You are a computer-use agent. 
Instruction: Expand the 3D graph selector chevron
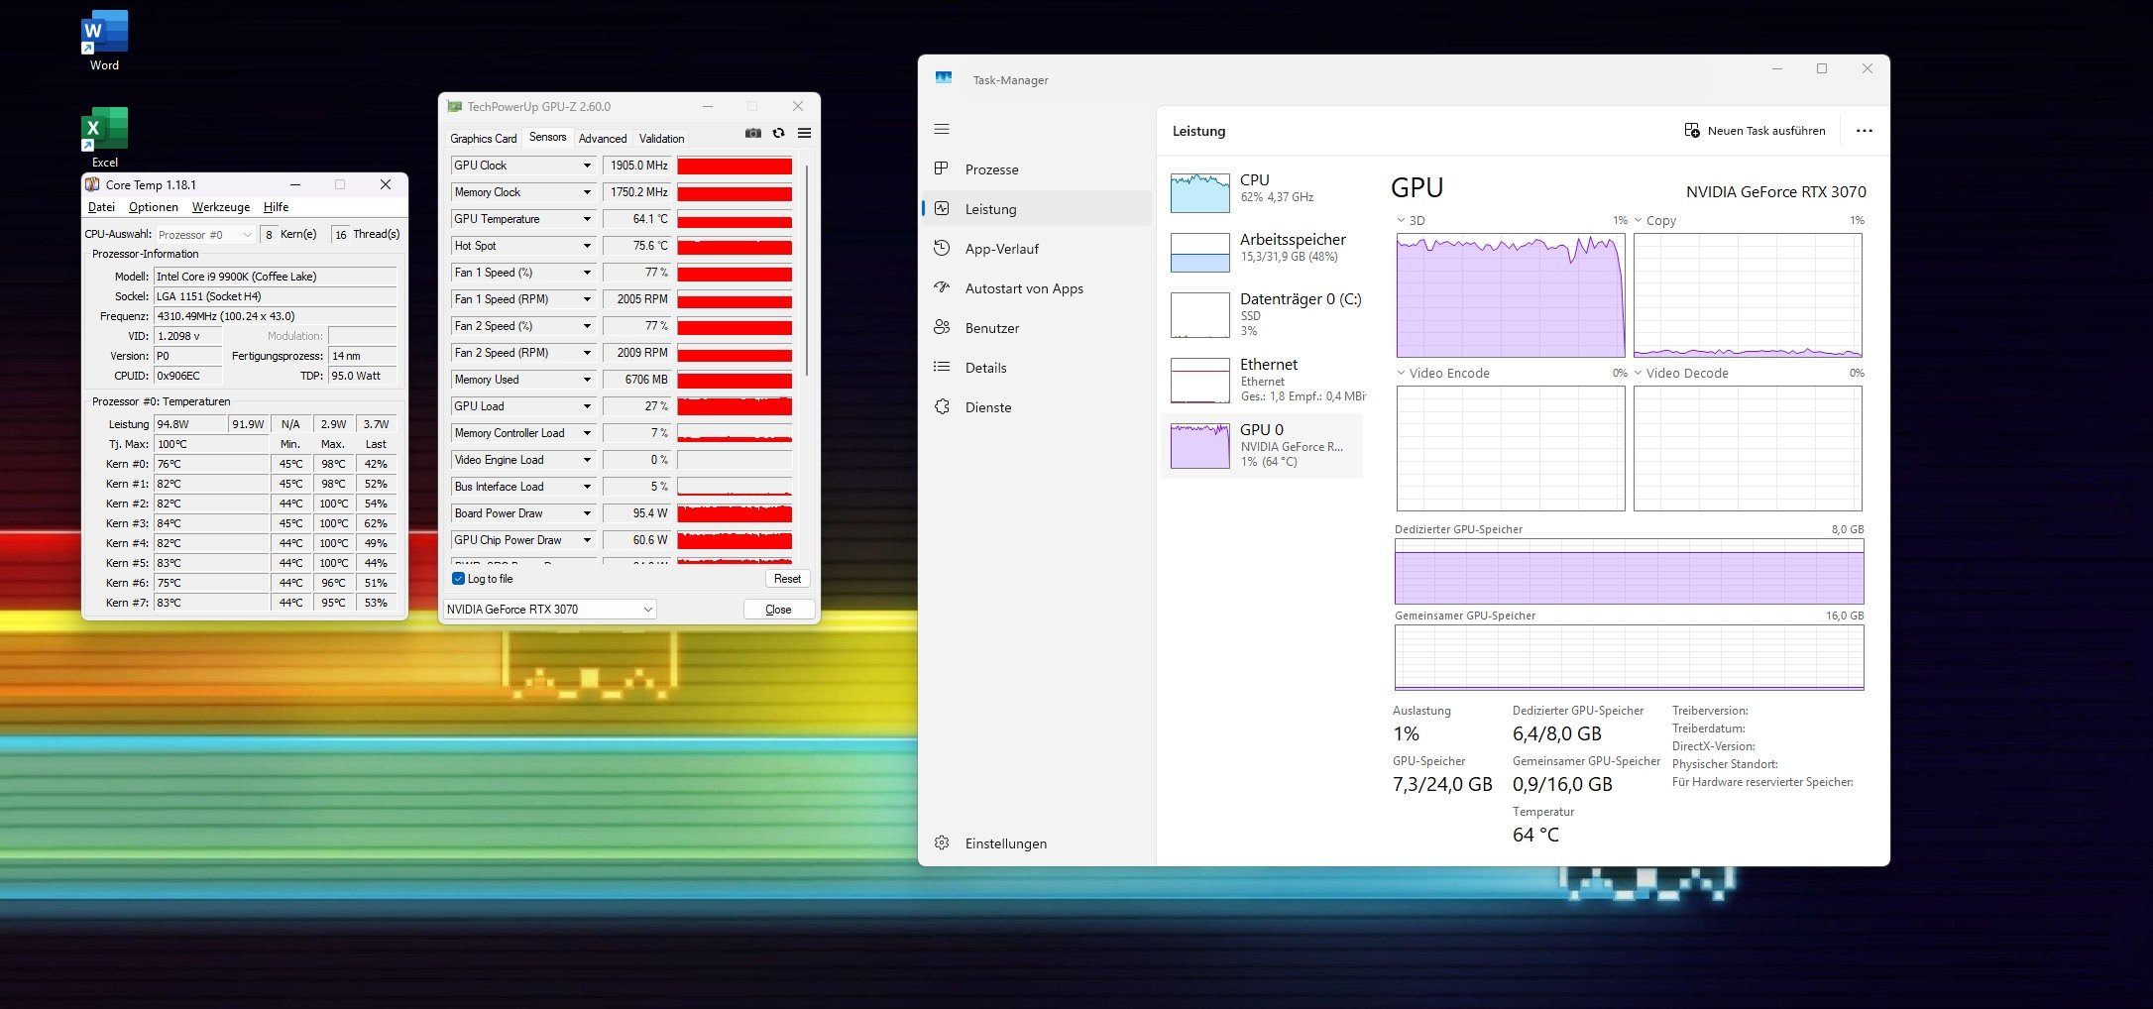click(1401, 220)
